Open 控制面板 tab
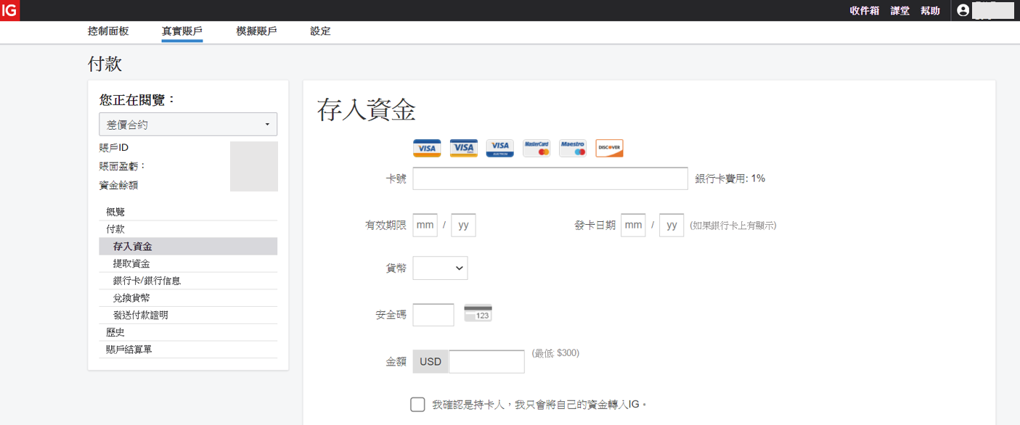This screenshot has width=1020, height=425. click(x=108, y=31)
